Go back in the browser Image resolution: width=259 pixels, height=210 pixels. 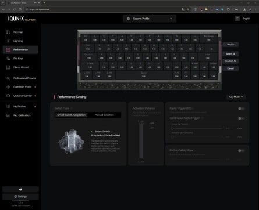3,9
